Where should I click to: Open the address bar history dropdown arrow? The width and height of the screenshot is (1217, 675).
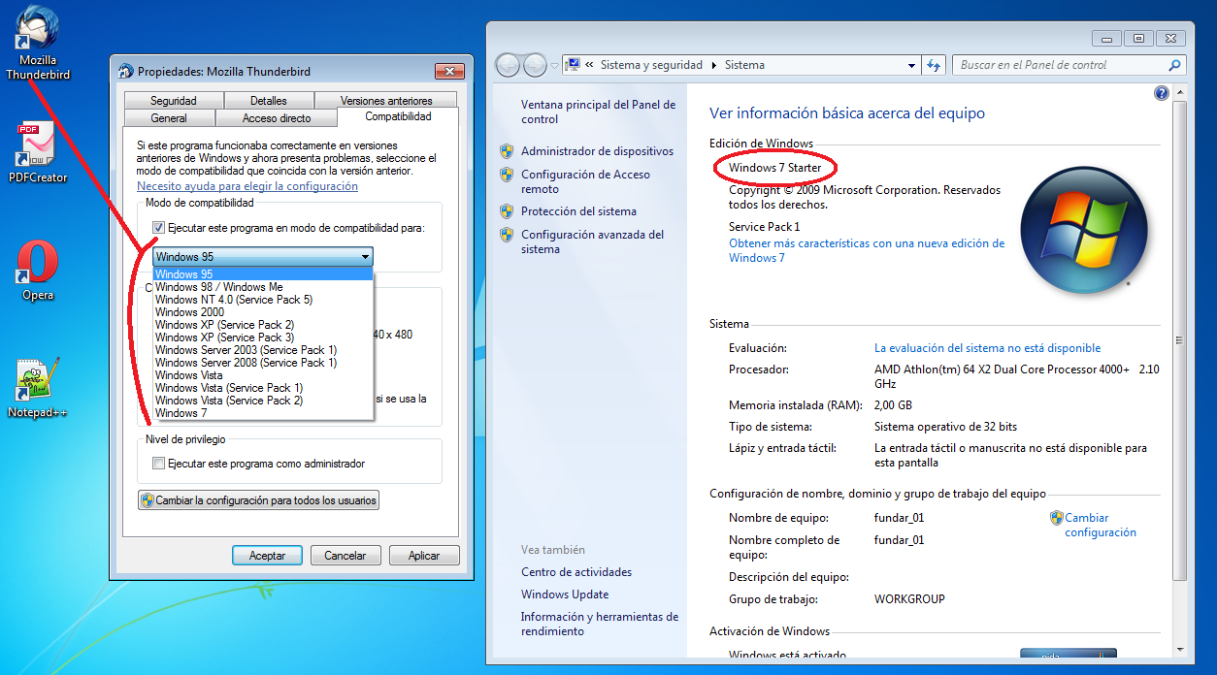911,65
